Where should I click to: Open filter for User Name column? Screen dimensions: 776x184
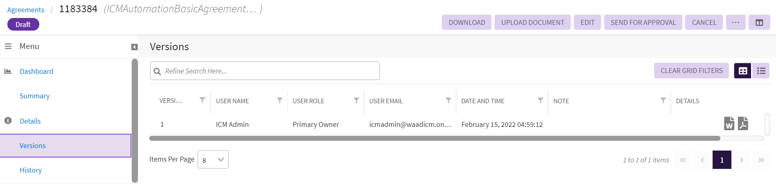point(279,100)
